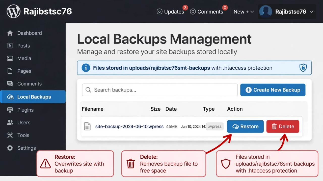Open Updates in the top bar
323x181 pixels.
171,12
